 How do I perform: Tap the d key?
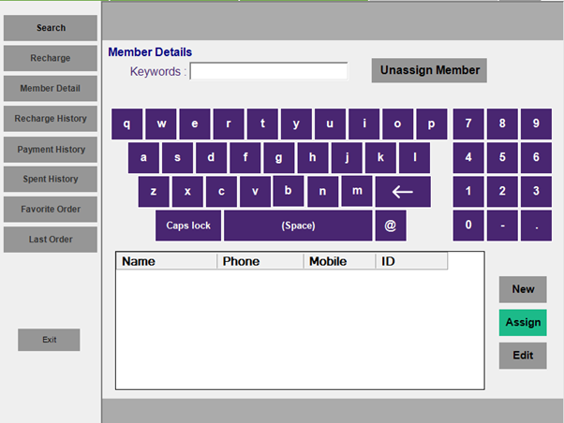click(211, 158)
